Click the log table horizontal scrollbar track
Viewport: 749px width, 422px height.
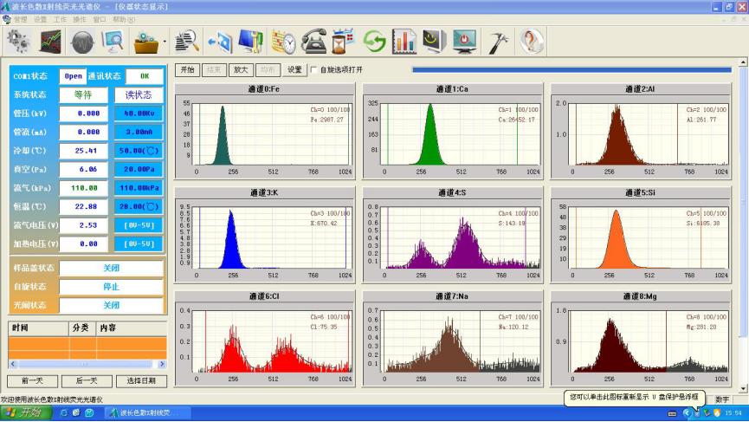point(87,364)
